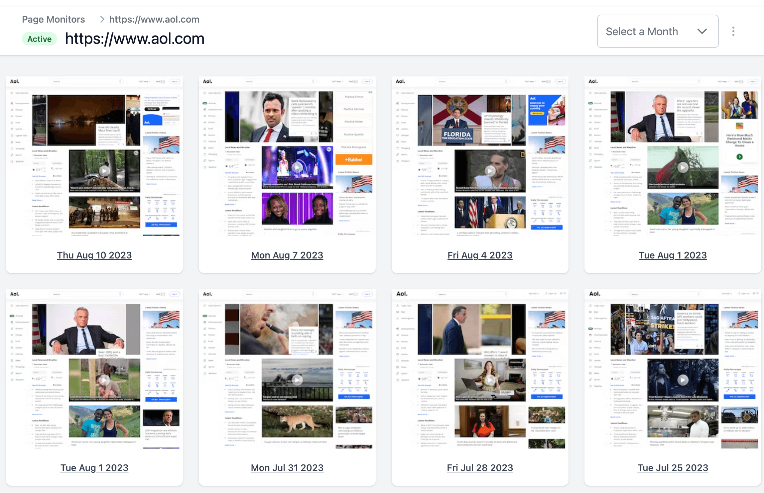Go to Page Monitors breadcrumb
This screenshot has height=493, width=764.
click(53, 19)
